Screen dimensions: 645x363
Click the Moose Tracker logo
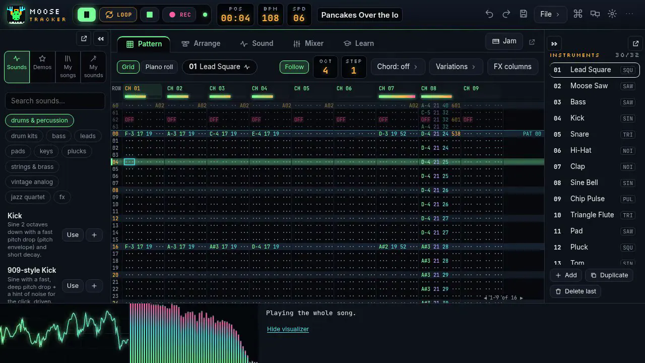[36, 15]
